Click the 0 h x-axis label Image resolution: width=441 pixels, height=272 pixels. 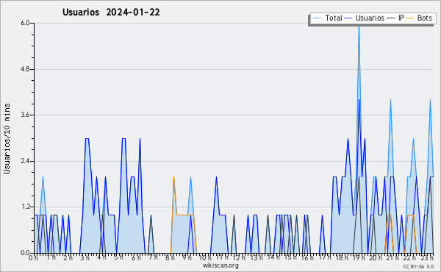click(34, 258)
